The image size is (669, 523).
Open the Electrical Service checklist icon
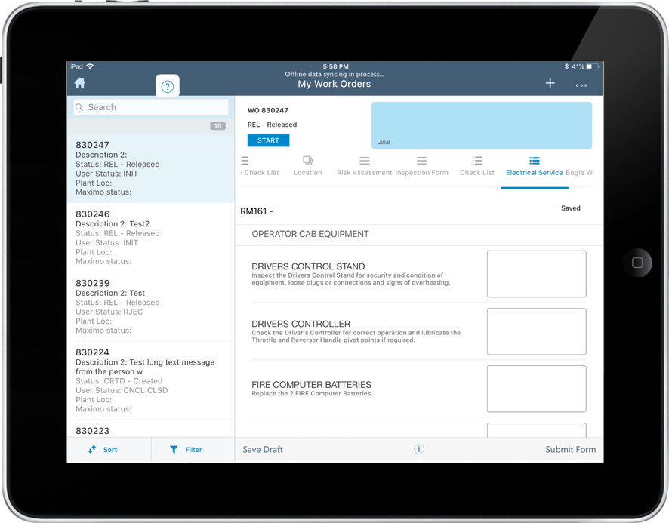coord(534,161)
